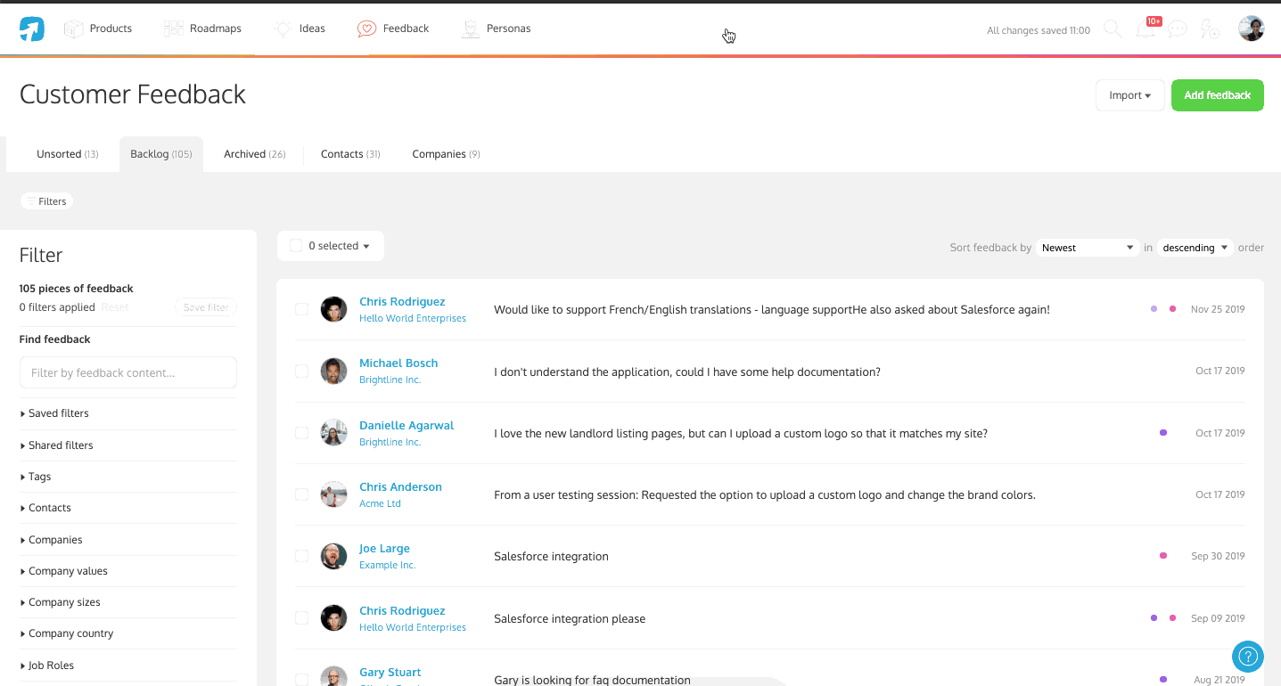Viewport: 1281px width, 686px height.
Task: Click Danielle Agarwal's avatar
Action: 333,433
